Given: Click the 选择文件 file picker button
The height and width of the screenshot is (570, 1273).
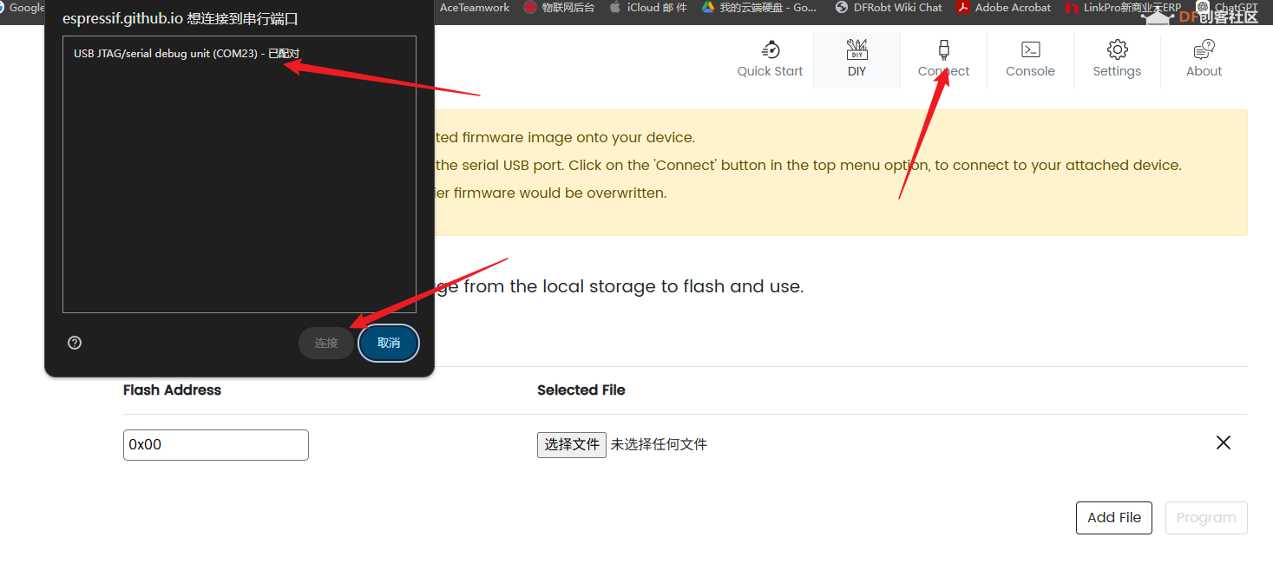Looking at the screenshot, I should point(571,443).
